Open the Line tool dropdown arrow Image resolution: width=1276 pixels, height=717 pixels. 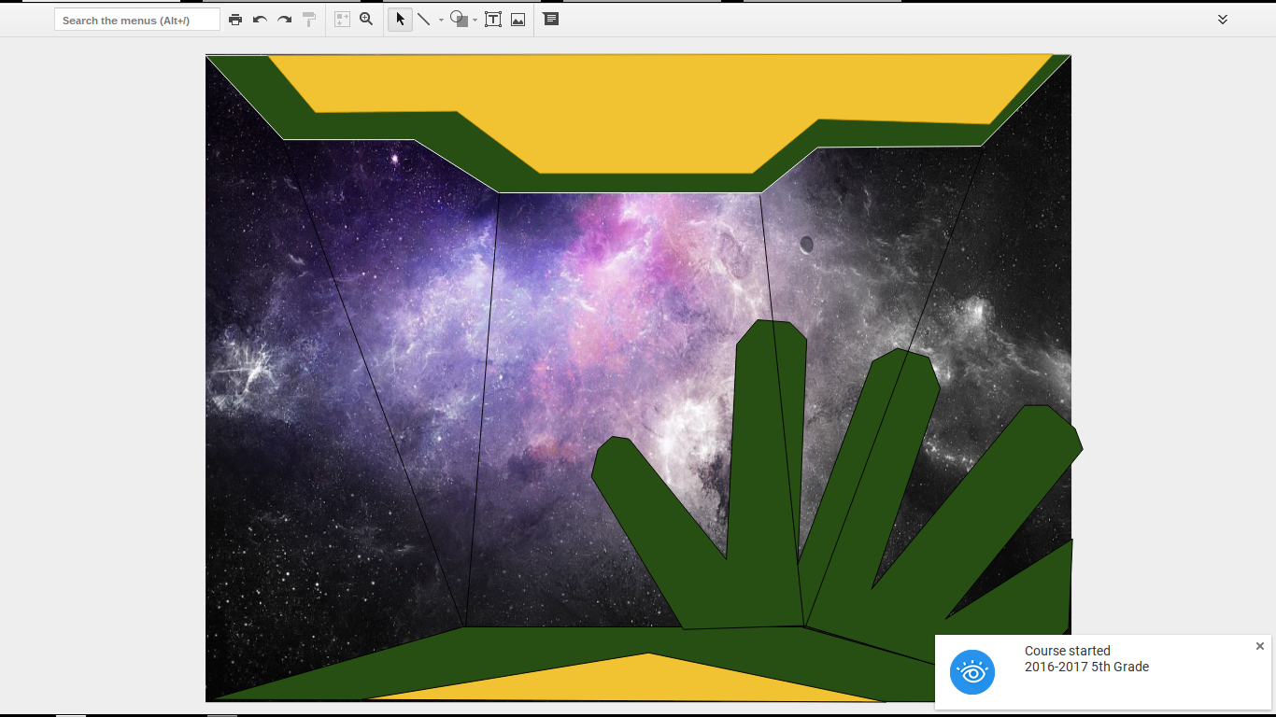(441, 21)
